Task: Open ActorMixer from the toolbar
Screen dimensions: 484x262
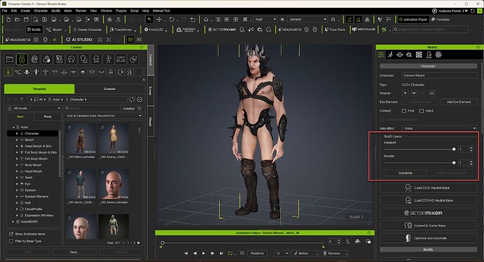Action: [222, 30]
